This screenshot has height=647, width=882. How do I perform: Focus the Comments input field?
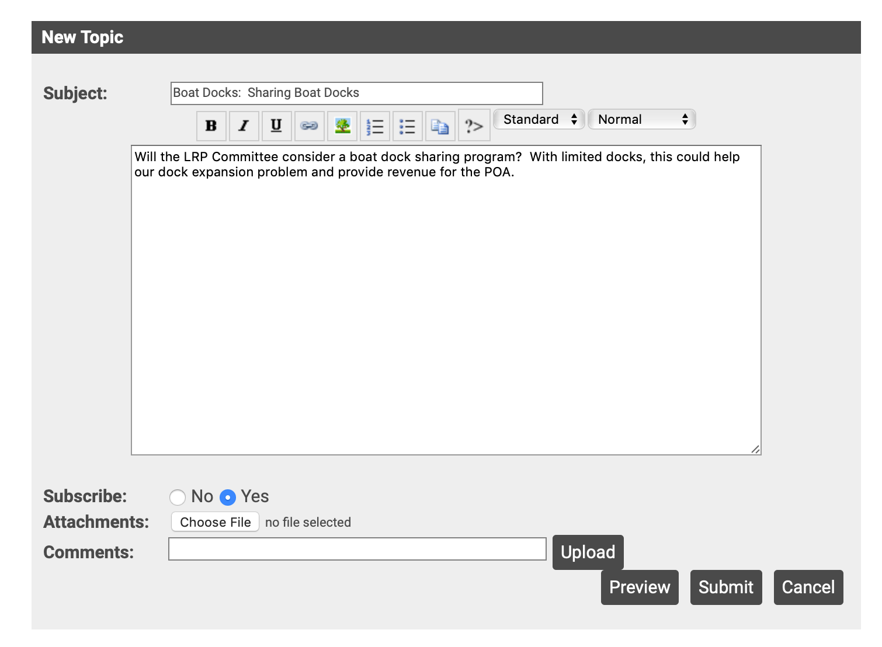pyautogui.click(x=357, y=549)
